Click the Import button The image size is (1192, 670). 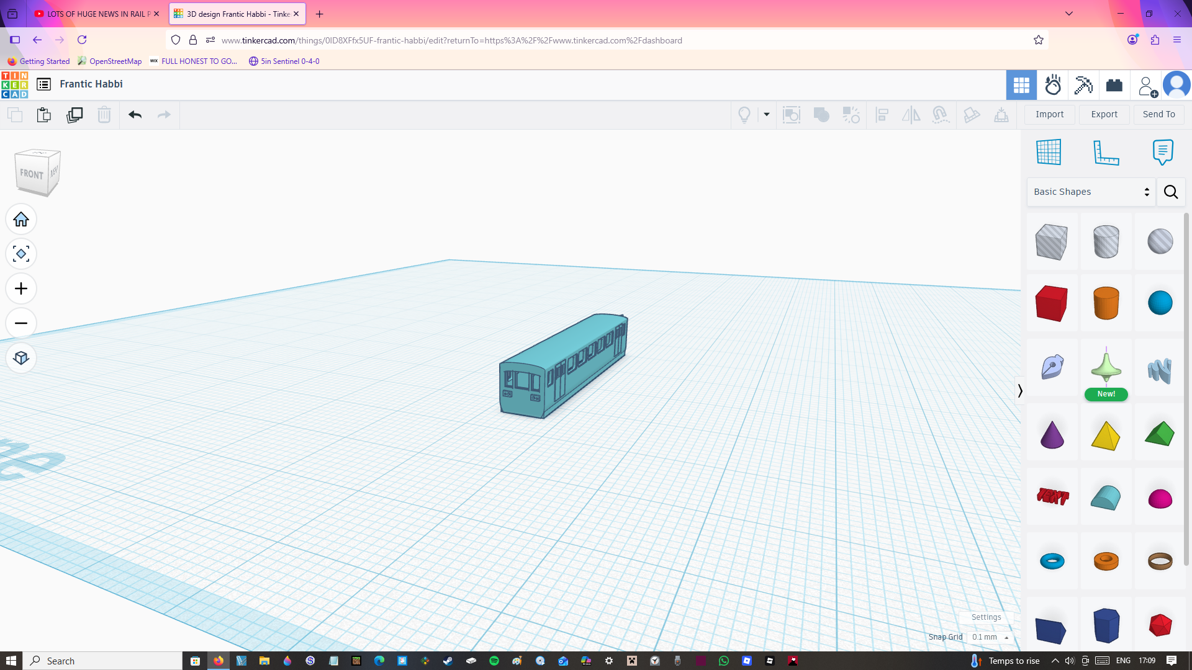point(1049,114)
